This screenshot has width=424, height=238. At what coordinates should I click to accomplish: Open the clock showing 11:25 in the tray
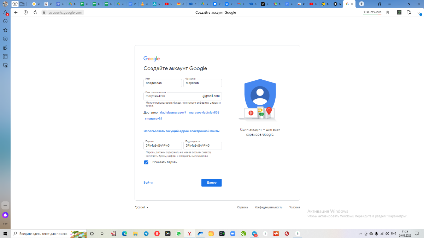coord(405,233)
